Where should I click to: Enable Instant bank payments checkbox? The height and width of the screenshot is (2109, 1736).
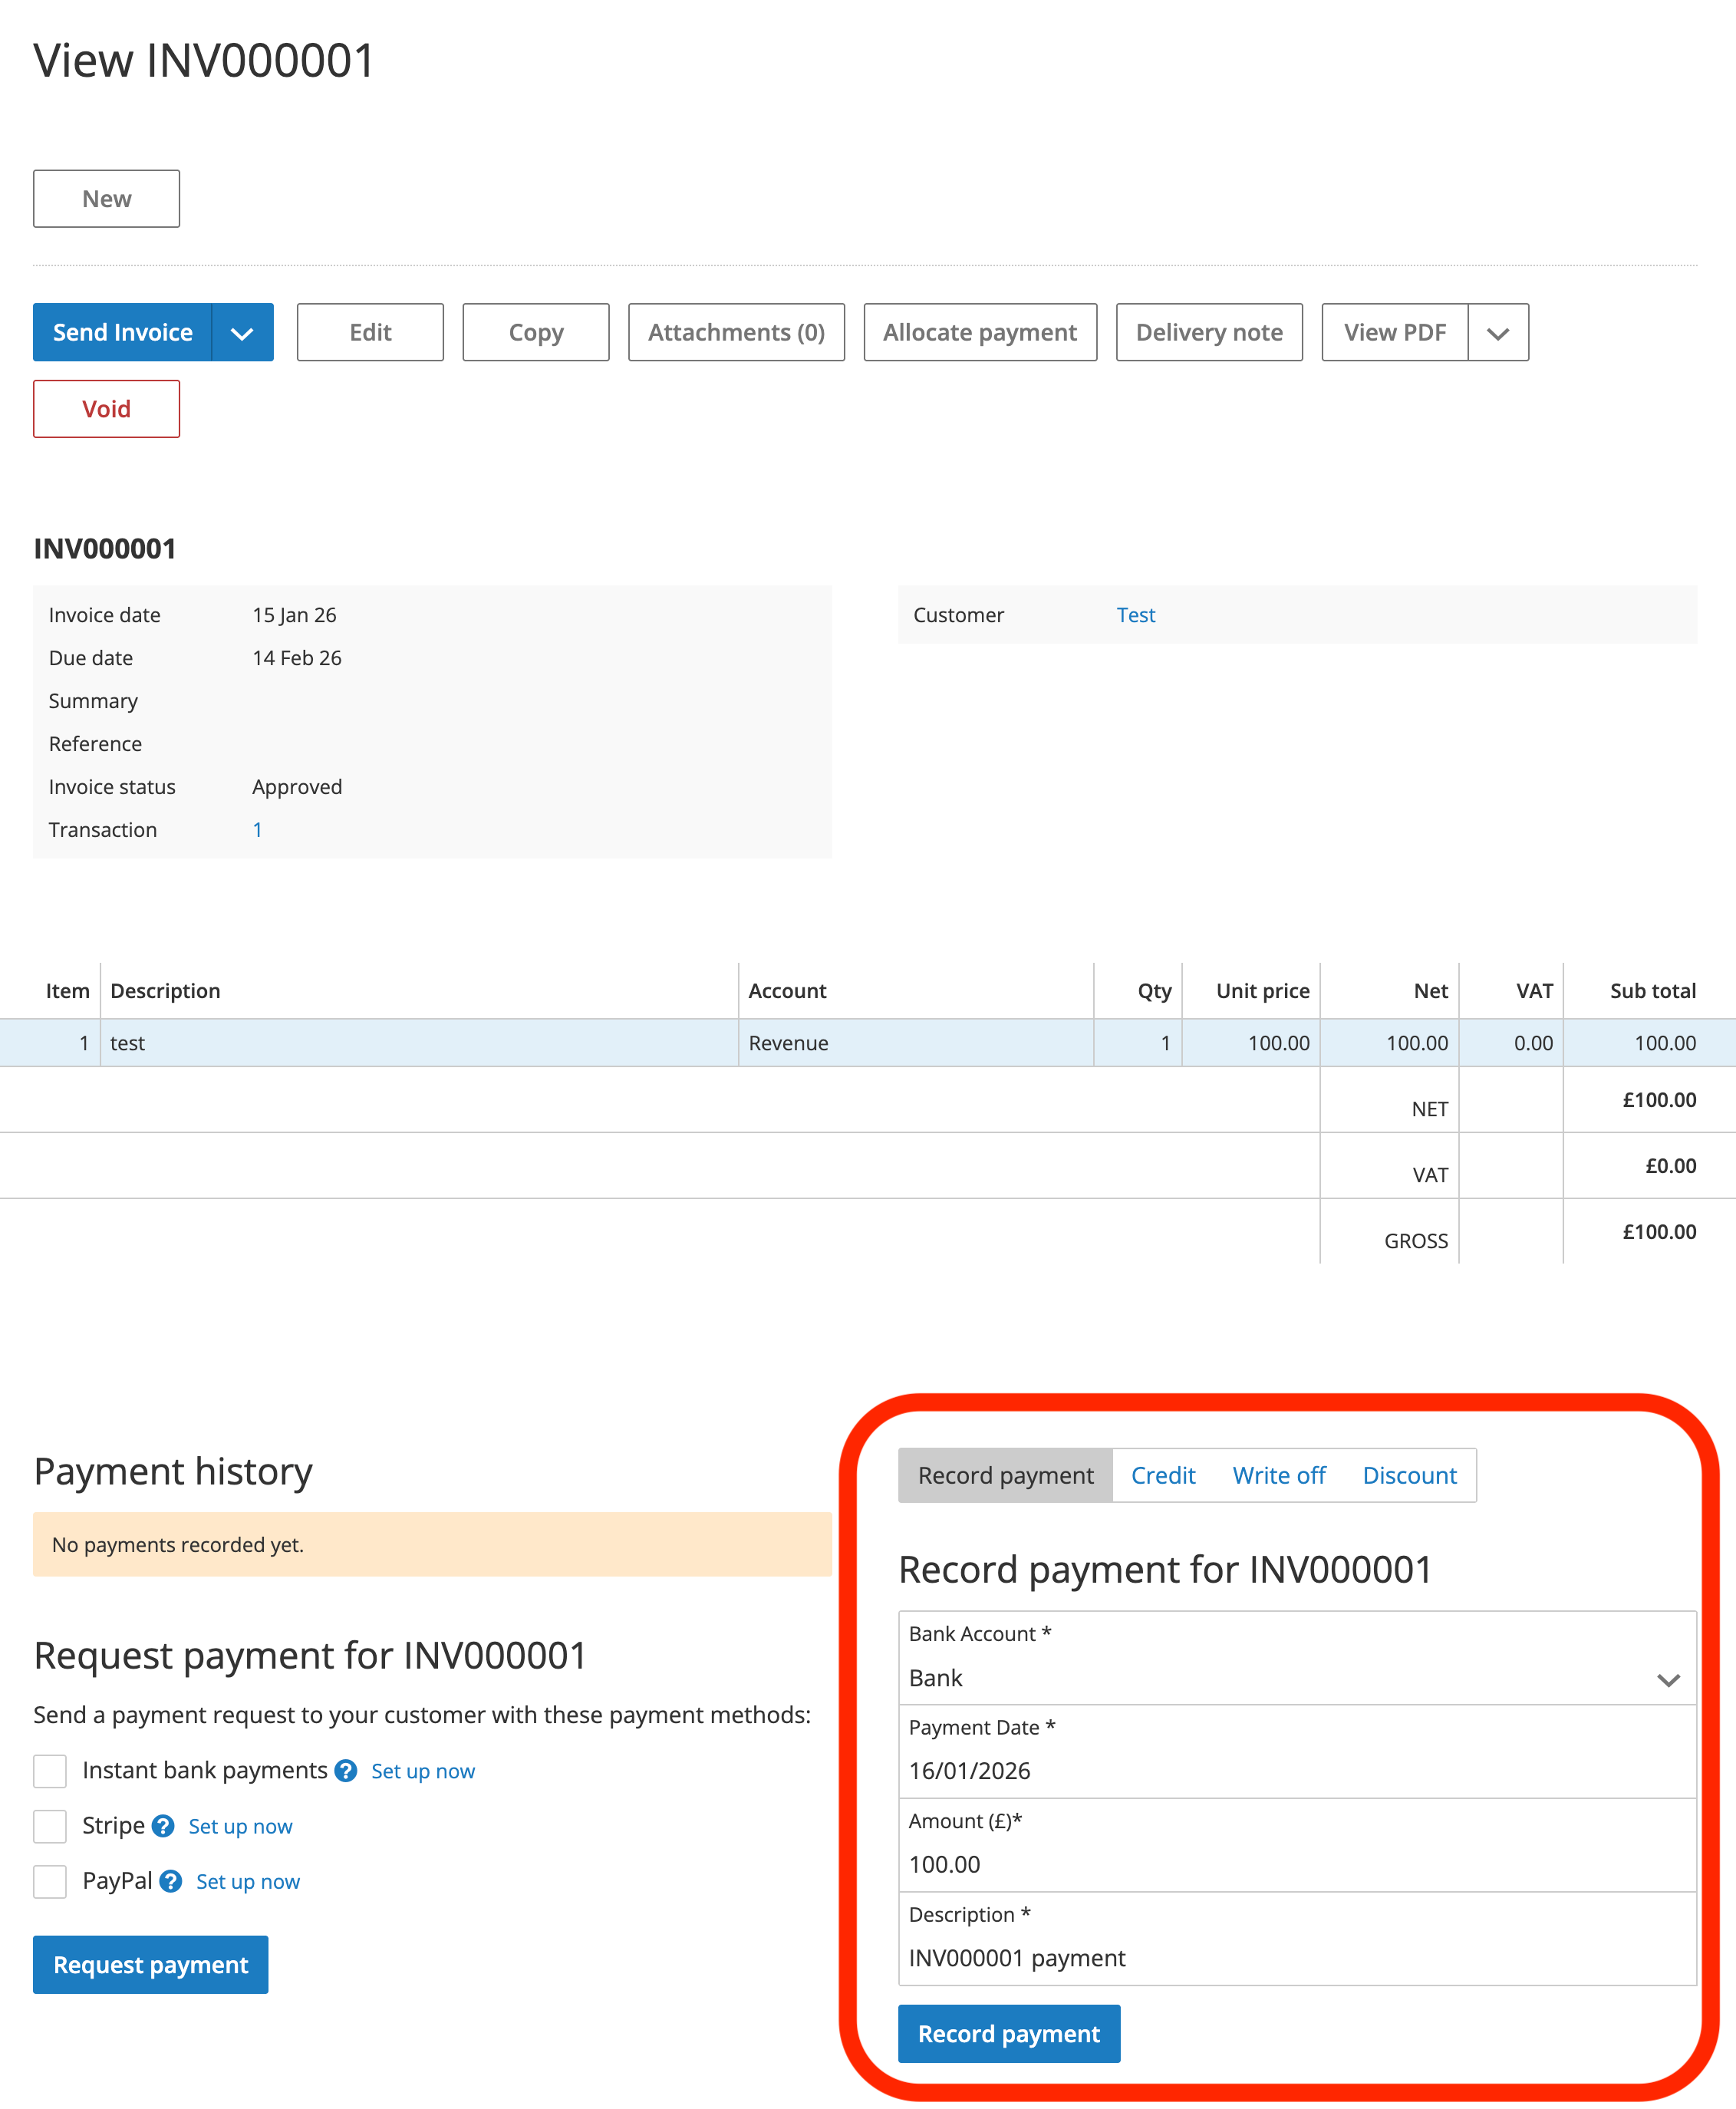click(x=50, y=1771)
